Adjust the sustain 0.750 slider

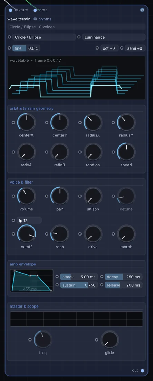(79, 285)
